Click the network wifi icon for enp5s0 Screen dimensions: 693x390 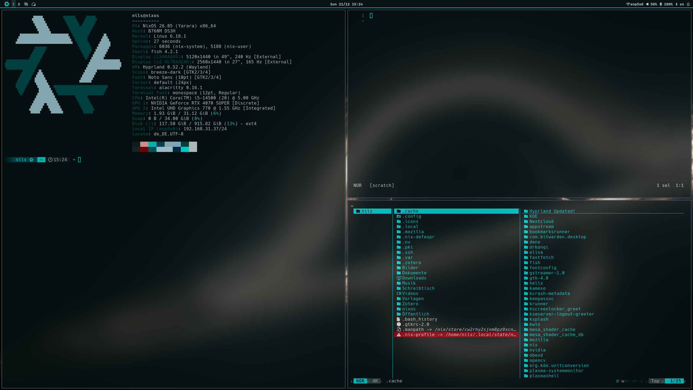628,4
